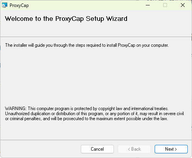The height and width of the screenshot is (158, 192).
Task: Click the installer guide description sentence
Action: coord(87,45)
